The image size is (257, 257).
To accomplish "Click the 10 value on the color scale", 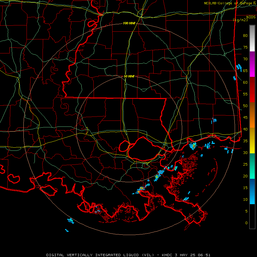I will pyautogui.click(x=245, y=200).
